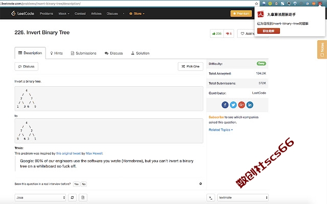
Task: Open the Max Howell link
Action: coord(94,153)
